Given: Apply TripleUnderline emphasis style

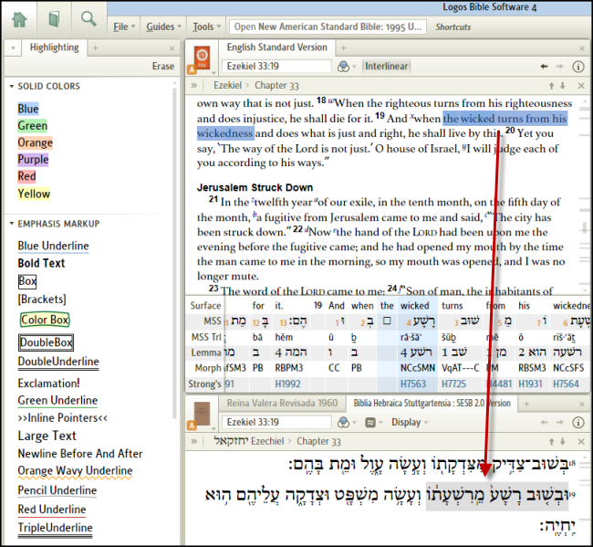Looking at the screenshot, I should tap(56, 529).
